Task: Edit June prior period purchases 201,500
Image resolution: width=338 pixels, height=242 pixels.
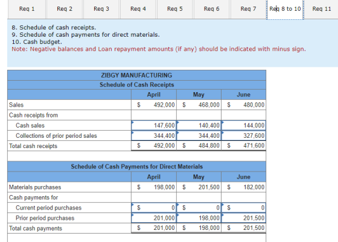Action: point(244,218)
